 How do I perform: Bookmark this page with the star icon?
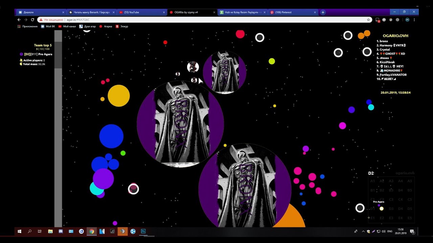pos(368,20)
